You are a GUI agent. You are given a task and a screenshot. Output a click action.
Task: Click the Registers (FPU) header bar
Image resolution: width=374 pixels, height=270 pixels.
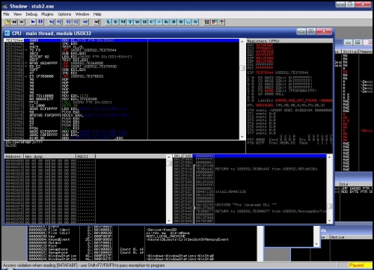pyautogui.click(x=289, y=41)
